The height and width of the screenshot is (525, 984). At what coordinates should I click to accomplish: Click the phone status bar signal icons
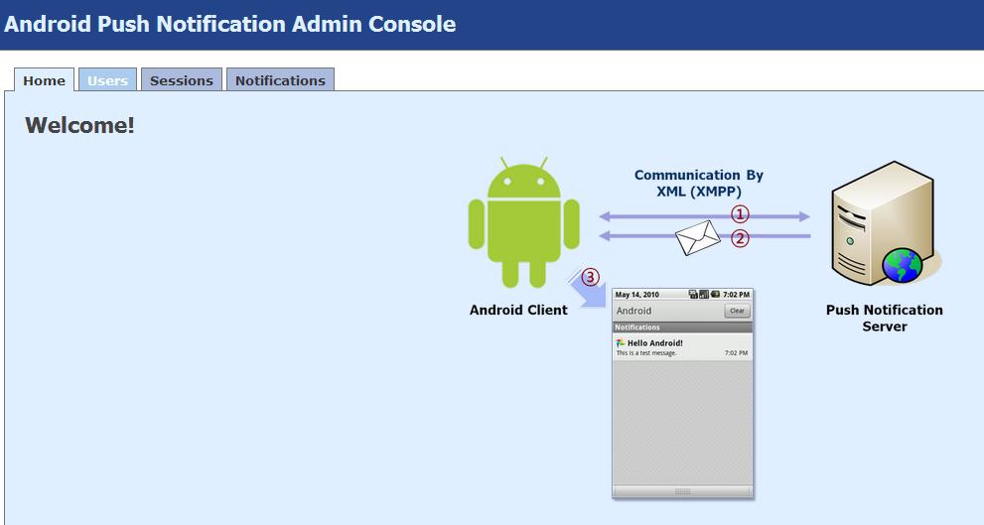coord(704,294)
